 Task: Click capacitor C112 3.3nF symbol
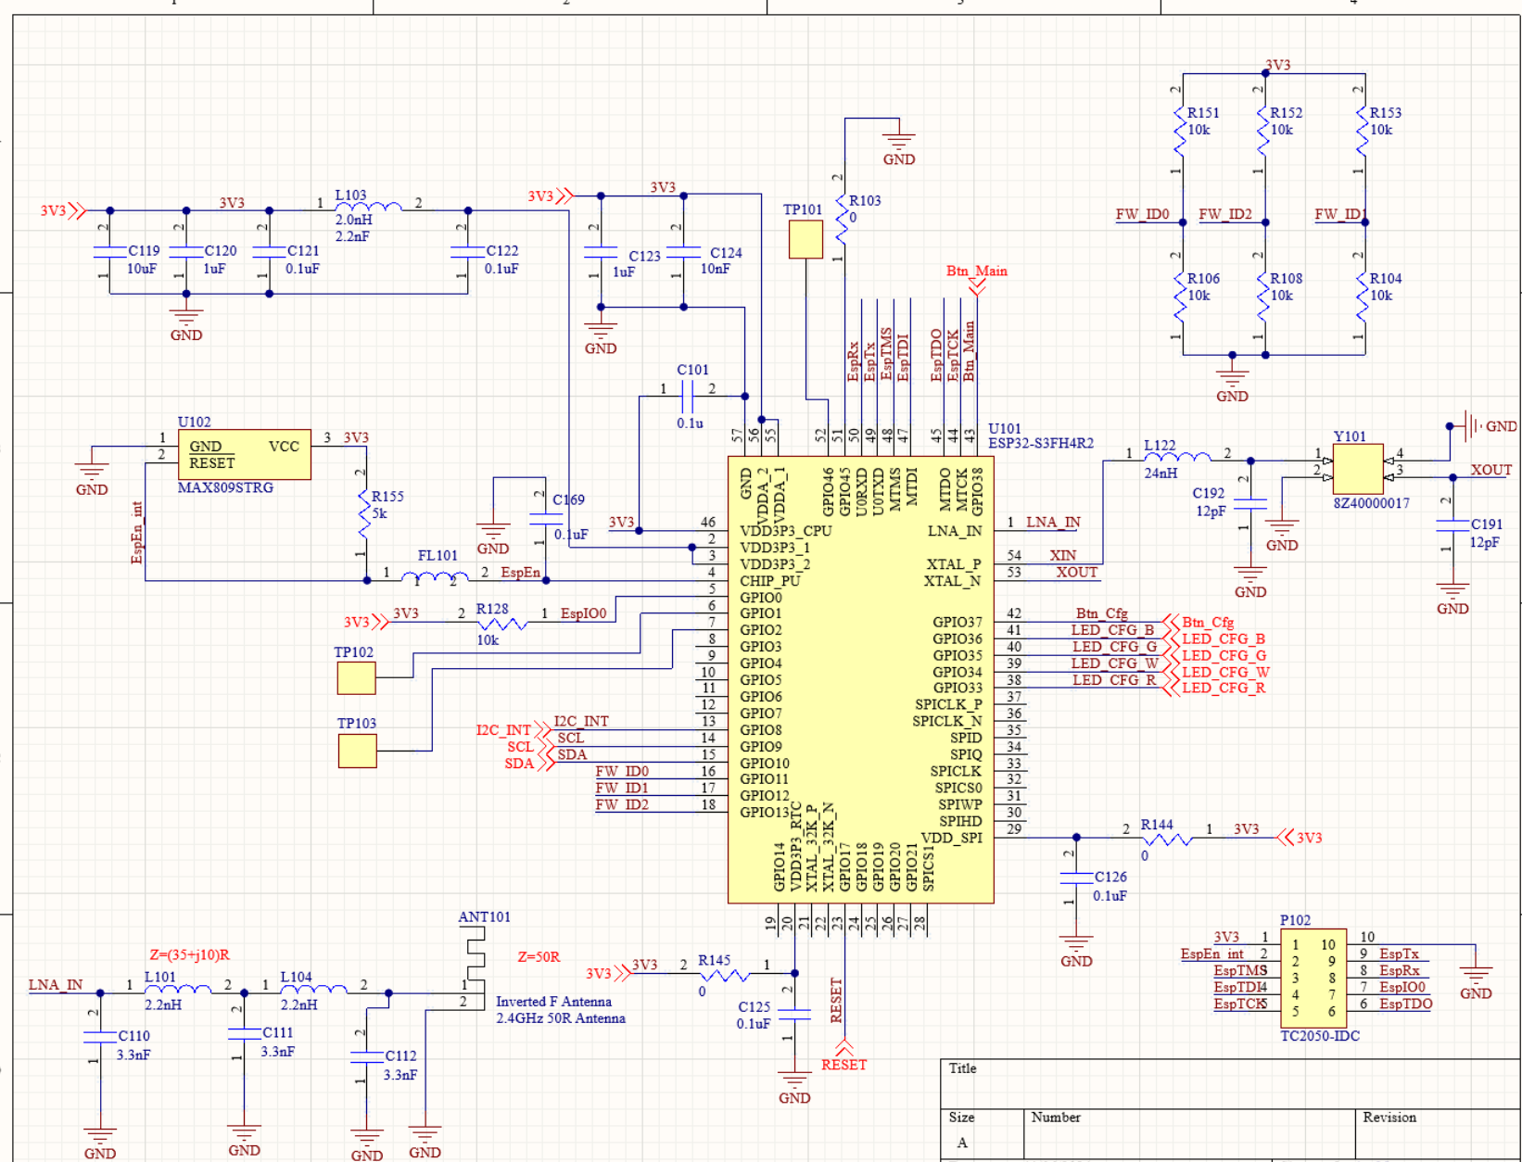(x=366, y=1056)
